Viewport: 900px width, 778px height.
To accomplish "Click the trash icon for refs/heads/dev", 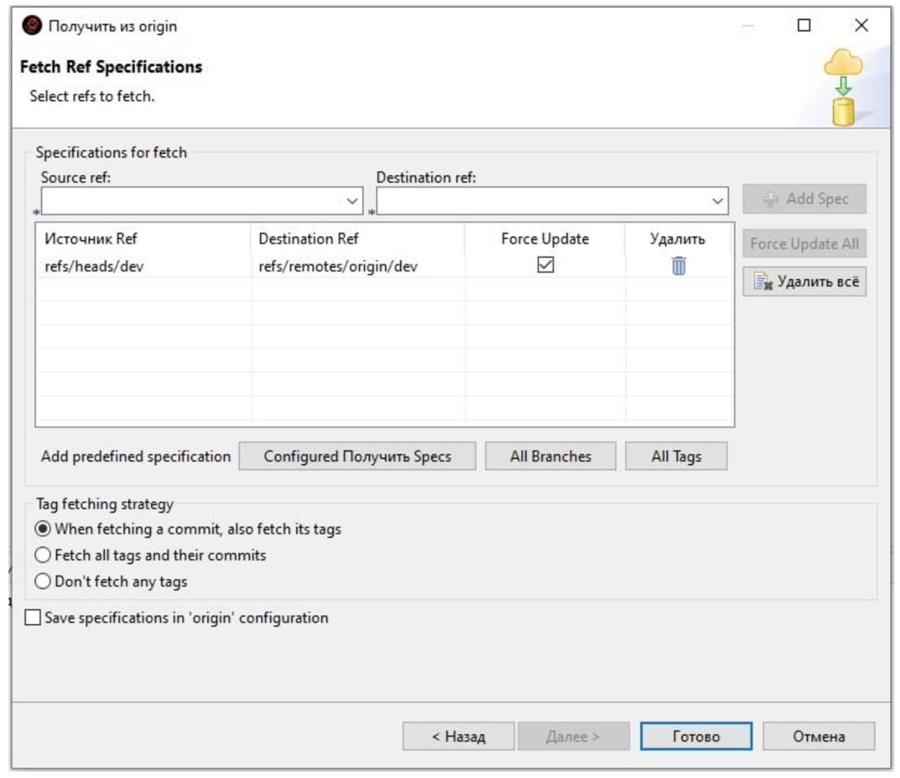I will [x=679, y=265].
